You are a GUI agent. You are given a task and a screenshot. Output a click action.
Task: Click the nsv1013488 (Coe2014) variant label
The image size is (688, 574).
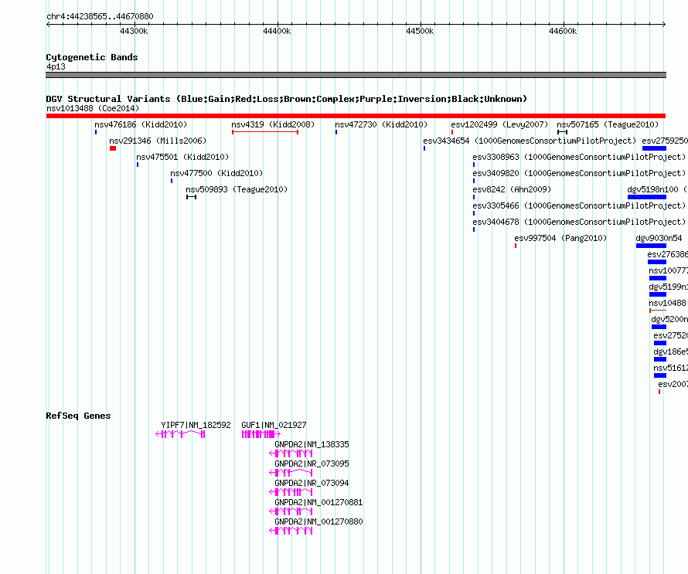coord(93,108)
